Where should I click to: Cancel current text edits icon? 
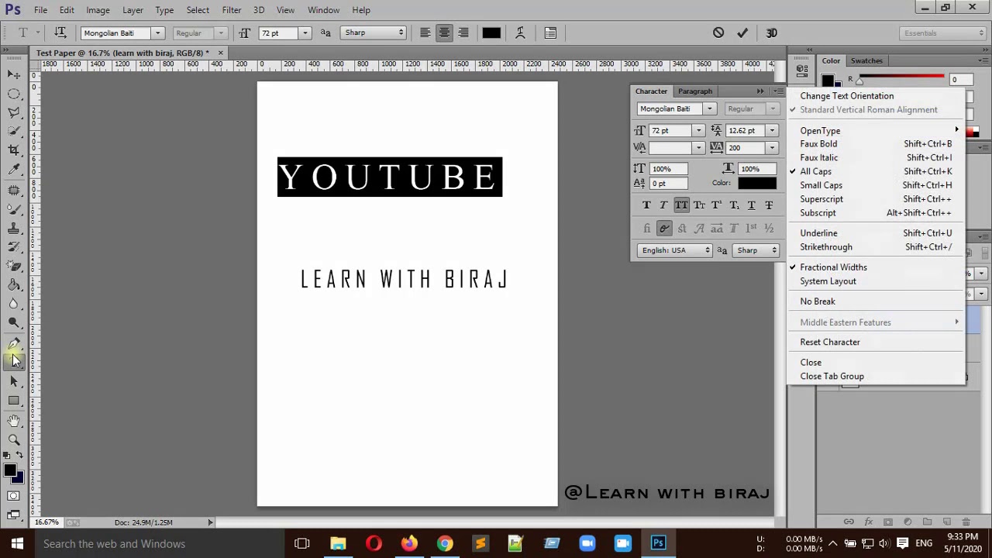click(x=718, y=33)
